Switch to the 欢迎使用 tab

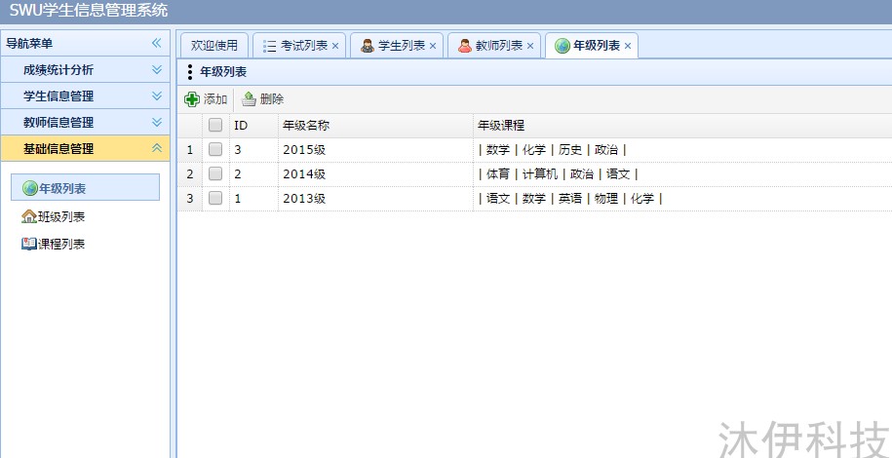(213, 46)
